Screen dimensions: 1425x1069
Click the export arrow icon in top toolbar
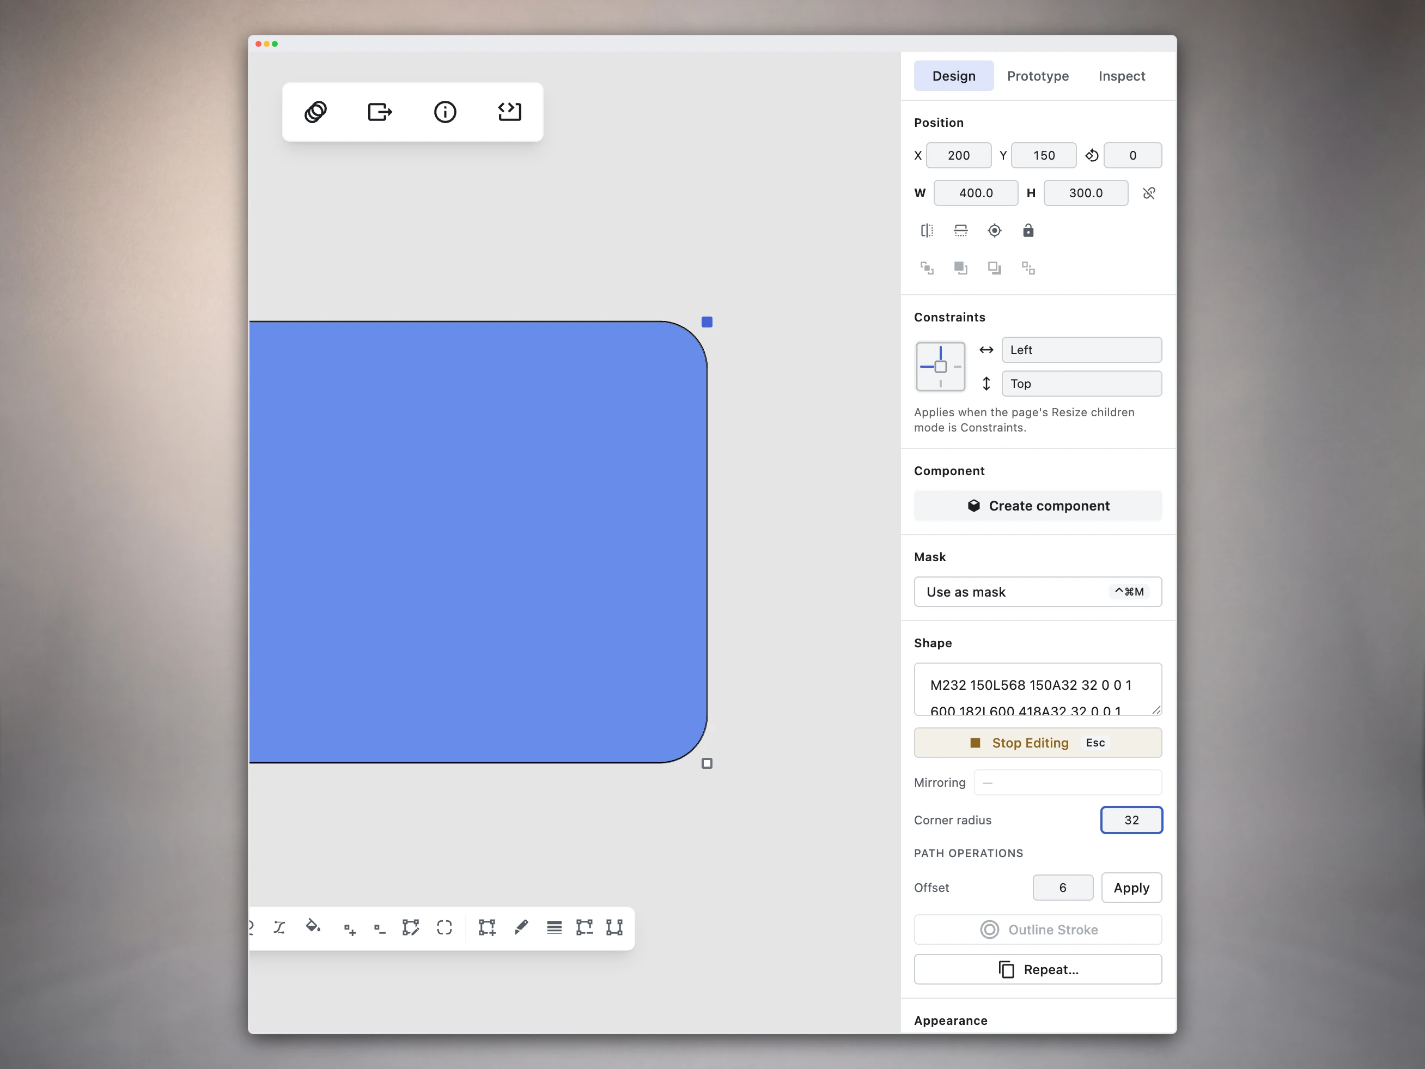click(380, 112)
